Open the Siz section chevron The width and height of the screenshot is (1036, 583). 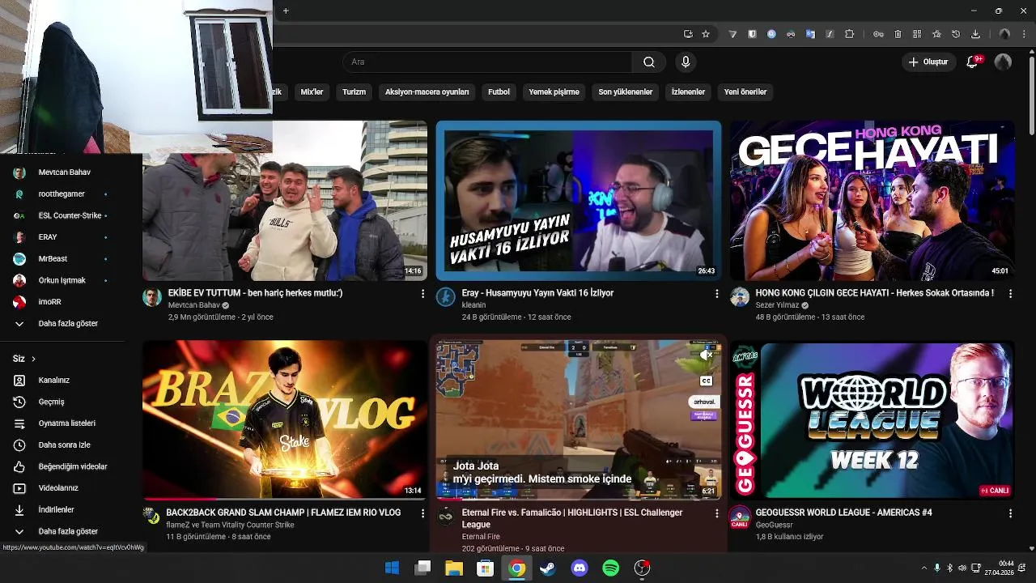(33, 359)
